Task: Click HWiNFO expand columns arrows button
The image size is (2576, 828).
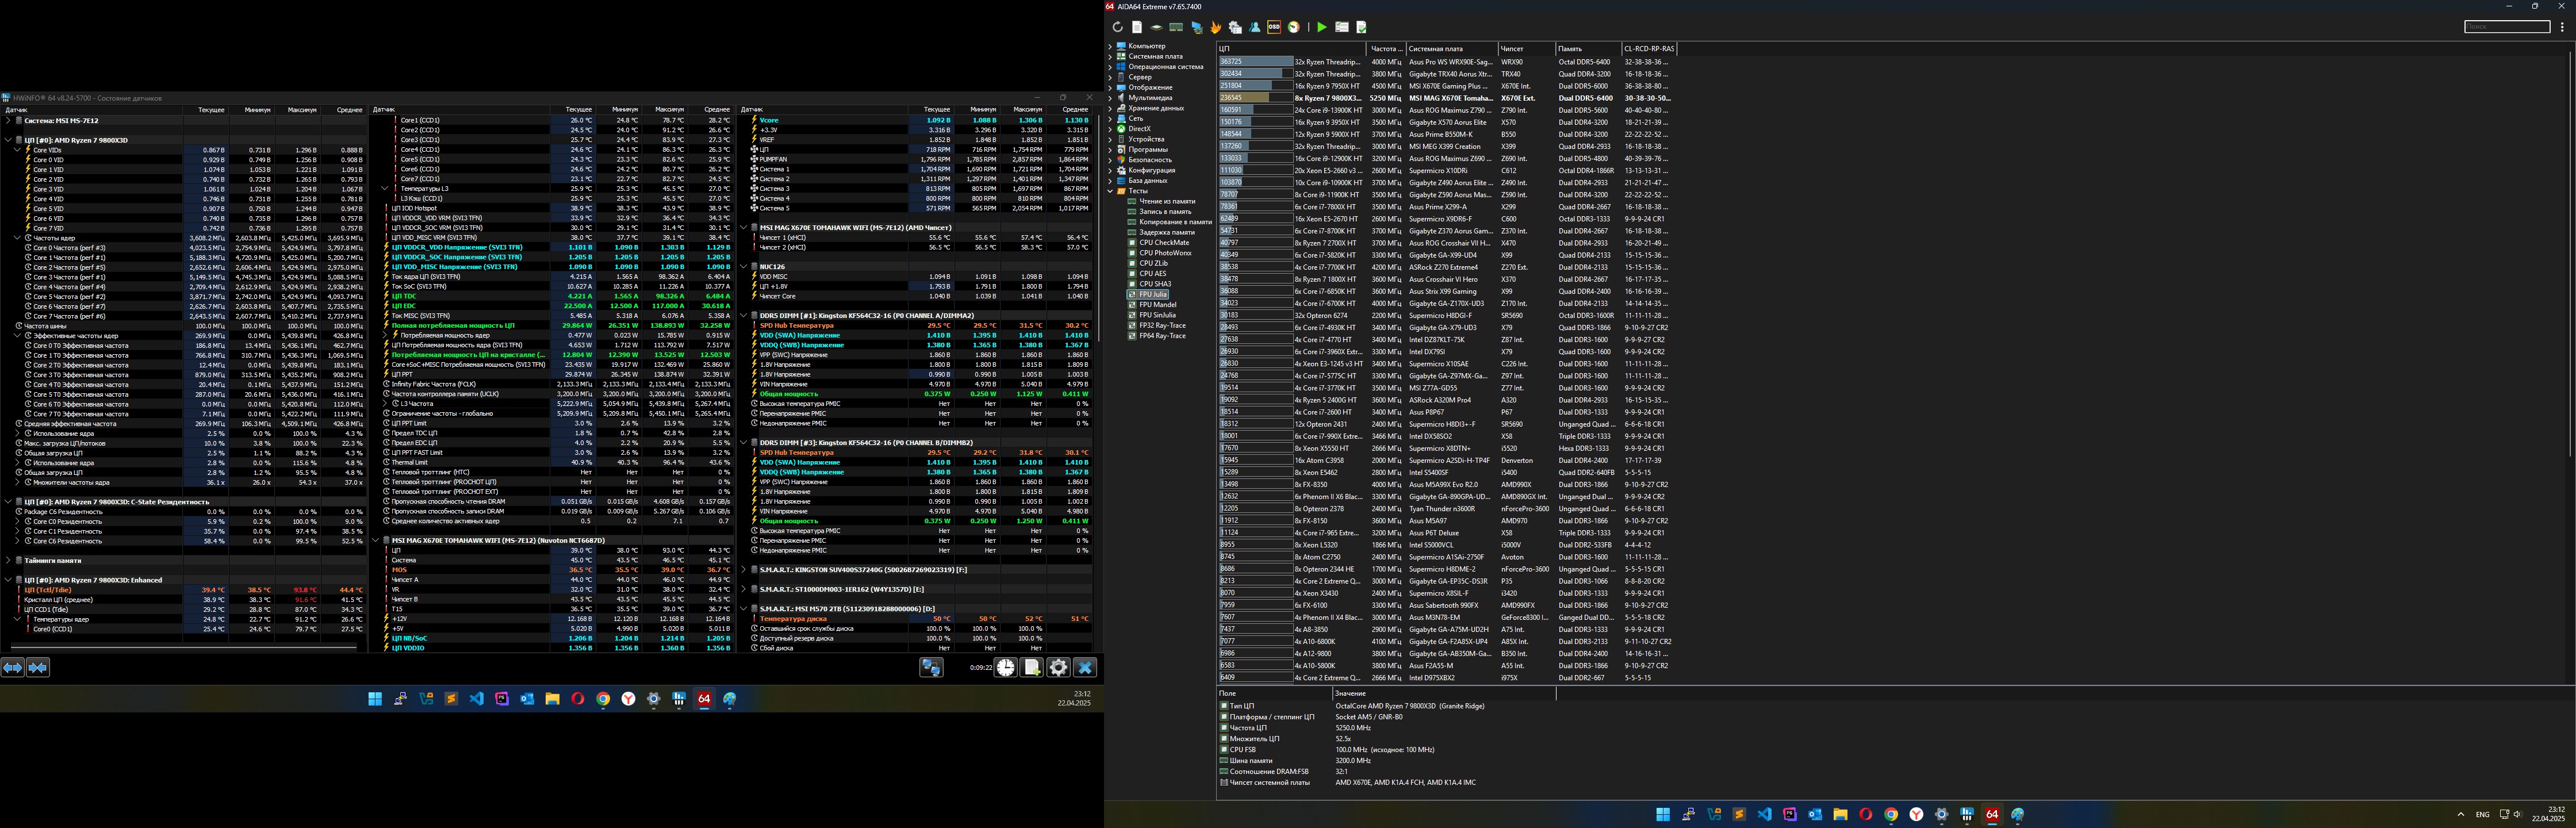Action: (x=12, y=668)
